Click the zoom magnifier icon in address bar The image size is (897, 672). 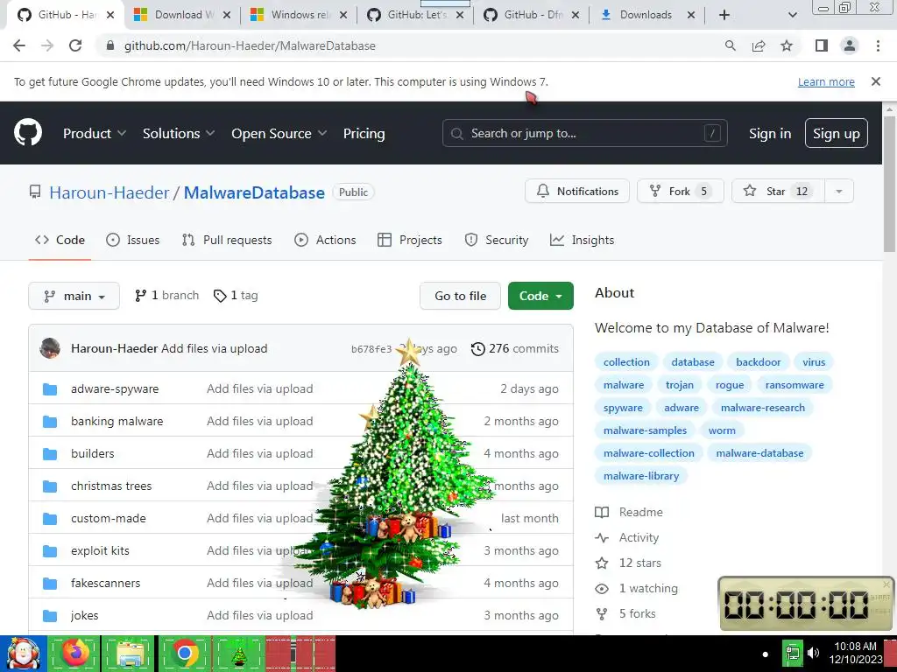click(x=730, y=45)
